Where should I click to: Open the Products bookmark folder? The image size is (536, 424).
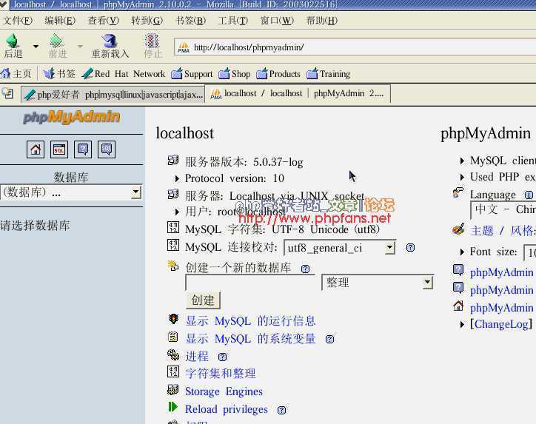(x=278, y=73)
